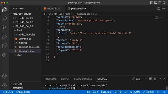Click FR_940_04_03 in the breadcrumb

(53, 14)
